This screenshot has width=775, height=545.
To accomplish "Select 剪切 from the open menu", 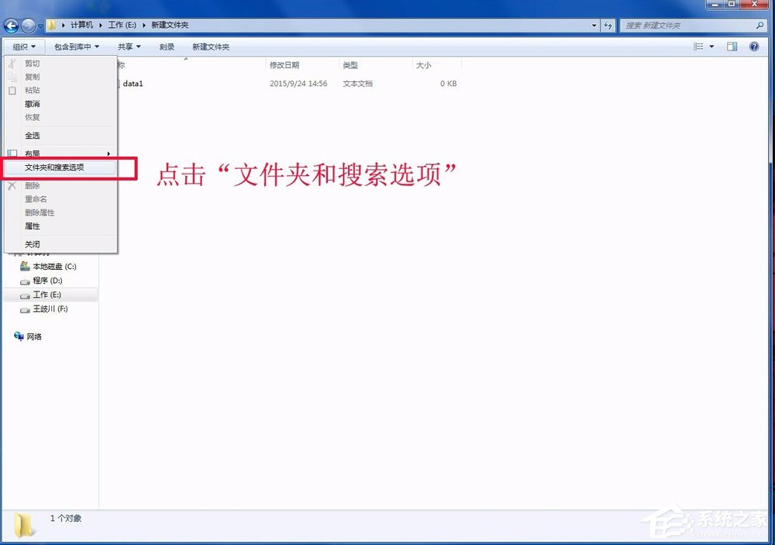I will point(32,64).
